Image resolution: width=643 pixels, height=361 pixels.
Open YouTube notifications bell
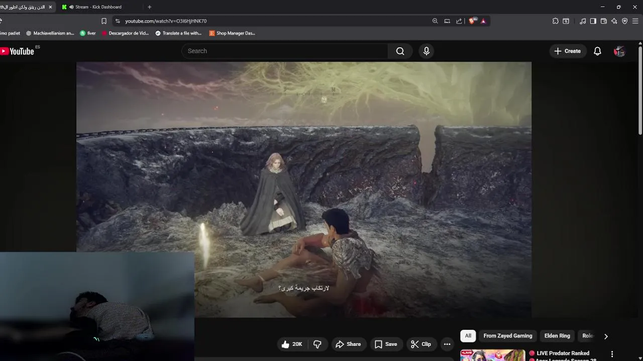point(597,51)
